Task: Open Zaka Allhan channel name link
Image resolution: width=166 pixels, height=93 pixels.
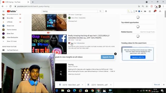Action: coord(75,18)
